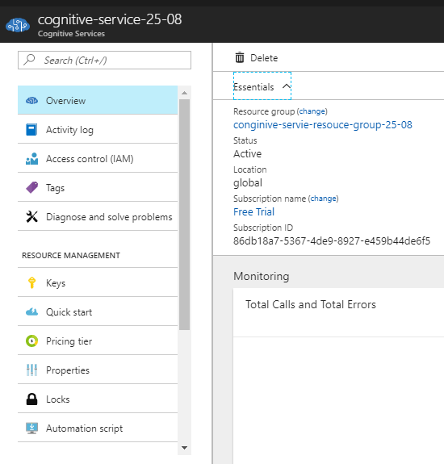444x464 pixels.
Task: Click change next to Resource group
Action: (x=312, y=111)
